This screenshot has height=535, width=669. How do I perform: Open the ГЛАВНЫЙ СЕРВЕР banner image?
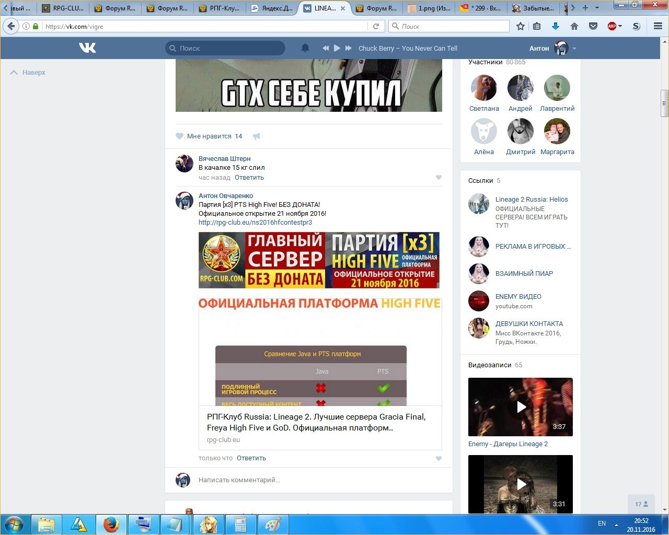pos(319,260)
